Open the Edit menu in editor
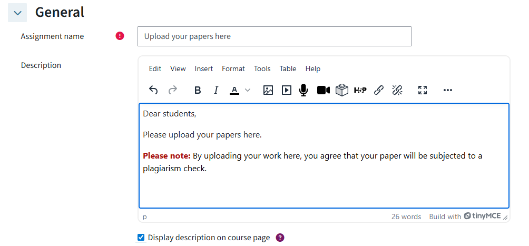Viewport: 529px width, 246px height. 155,68
